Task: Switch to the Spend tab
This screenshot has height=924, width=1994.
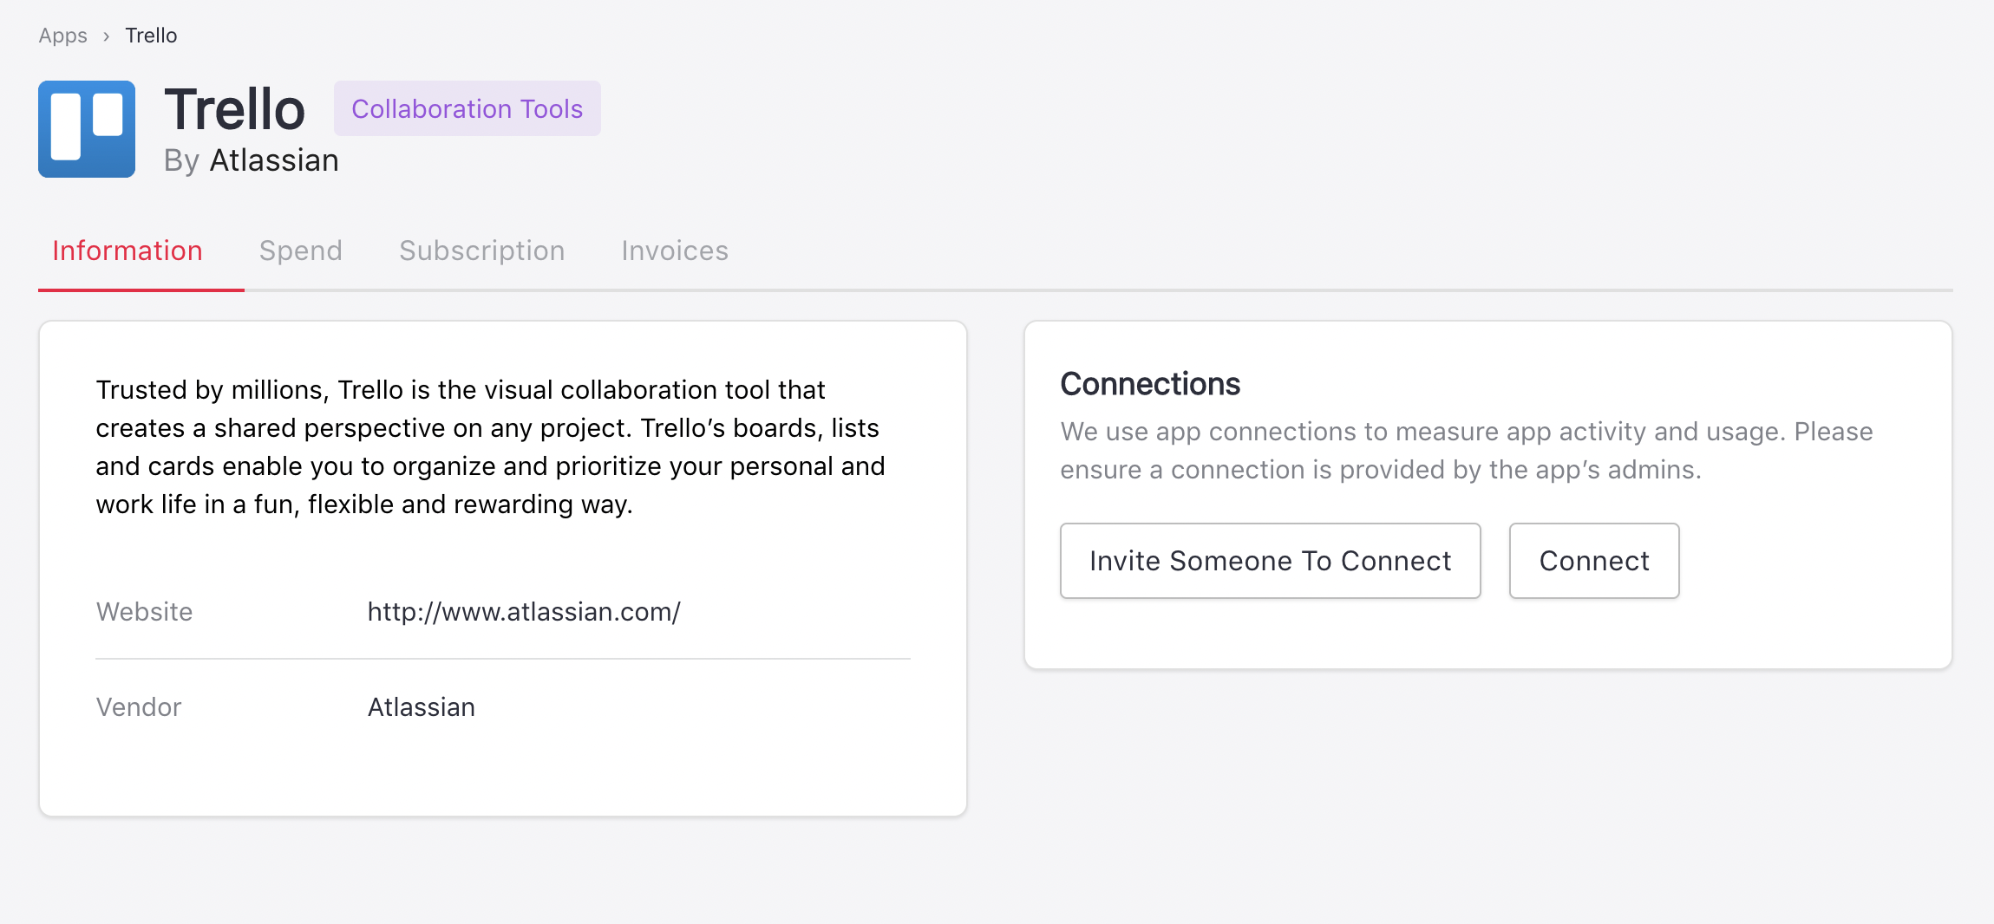Action: [300, 251]
